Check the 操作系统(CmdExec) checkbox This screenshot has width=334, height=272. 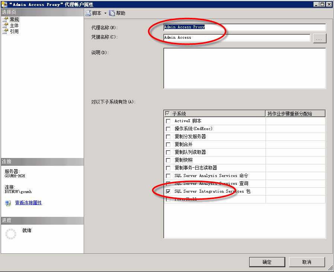(x=168, y=129)
